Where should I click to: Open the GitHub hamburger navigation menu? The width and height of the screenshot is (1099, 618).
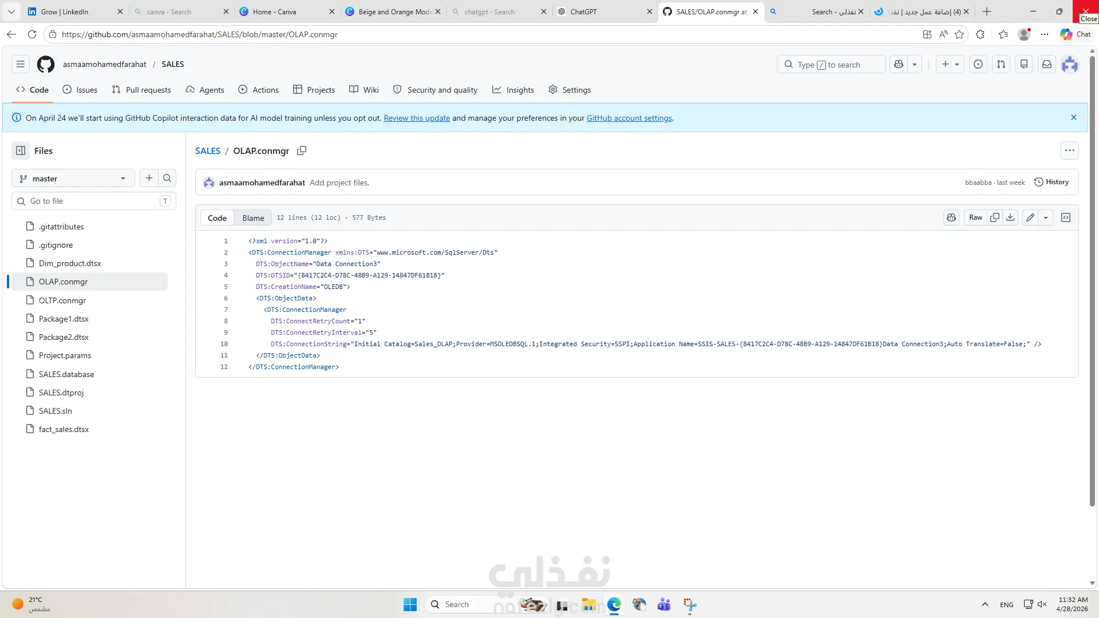[x=21, y=64]
